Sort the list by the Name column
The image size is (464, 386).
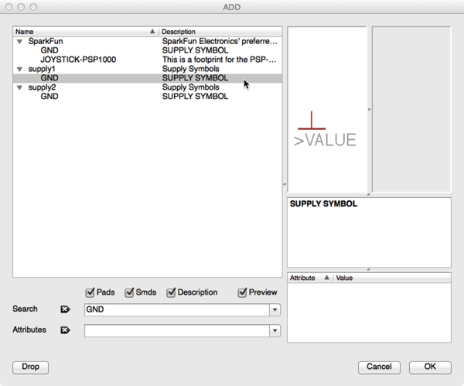click(x=86, y=32)
